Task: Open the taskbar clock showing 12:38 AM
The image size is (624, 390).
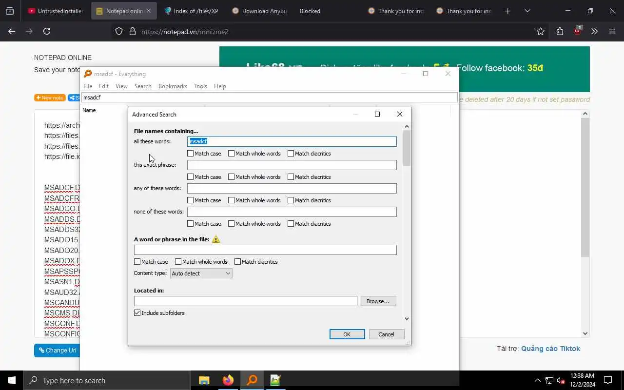Action: point(582,380)
